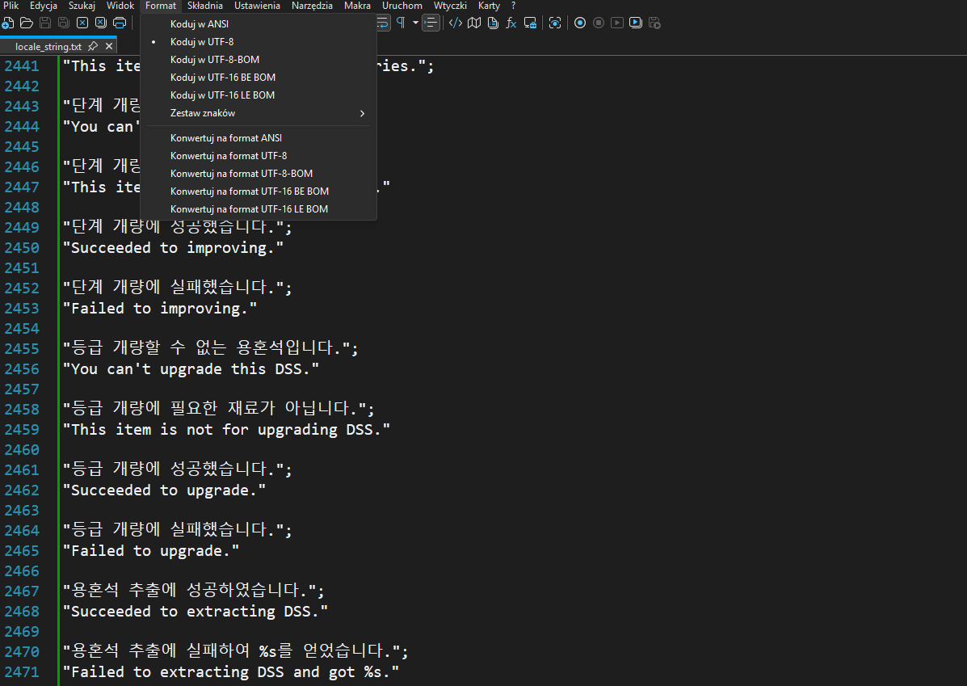Click Konwertuj na format UTF-8-BOM

pyautogui.click(x=241, y=174)
